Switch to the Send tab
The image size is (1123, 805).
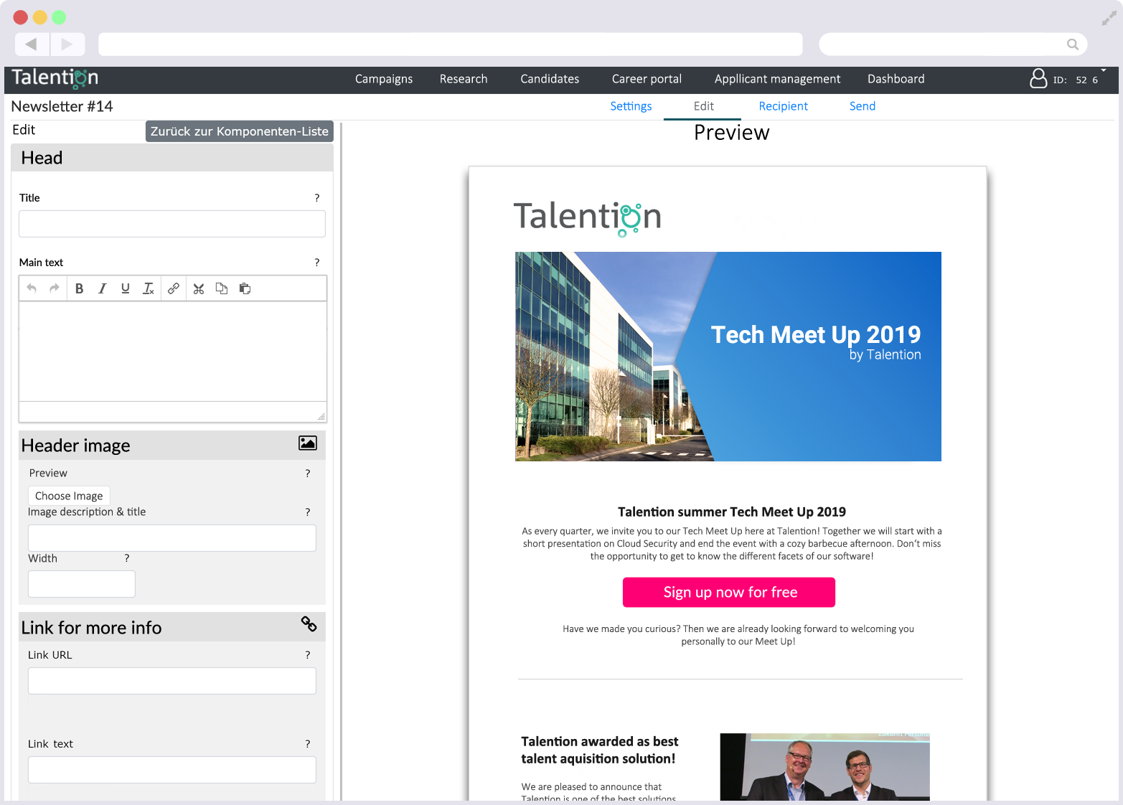click(x=862, y=106)
